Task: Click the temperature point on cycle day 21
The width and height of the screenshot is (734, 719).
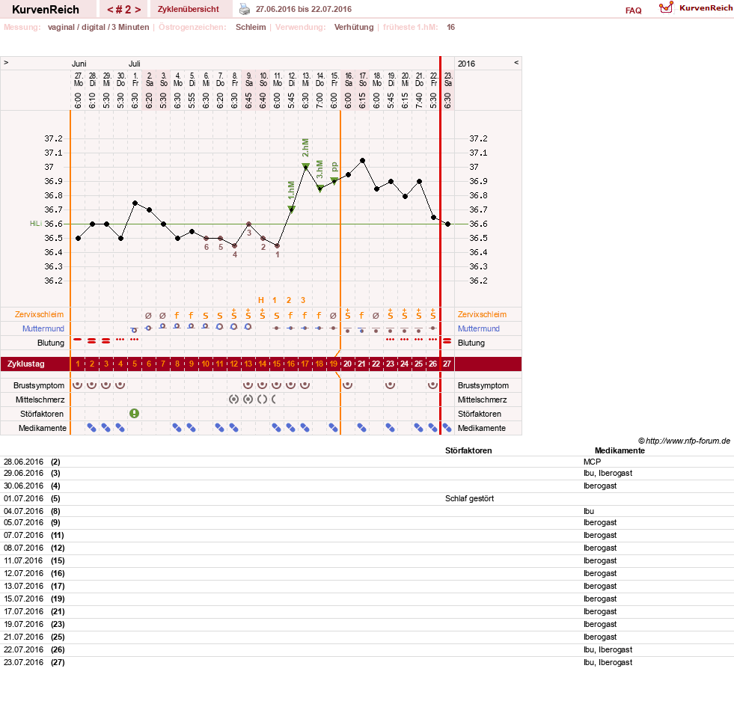Action: click(362, 161)
